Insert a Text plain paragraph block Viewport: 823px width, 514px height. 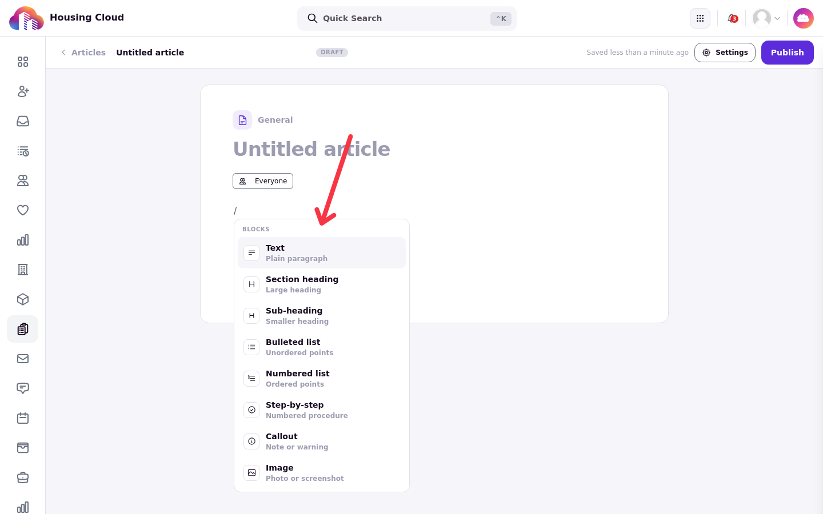pos(322,253)
